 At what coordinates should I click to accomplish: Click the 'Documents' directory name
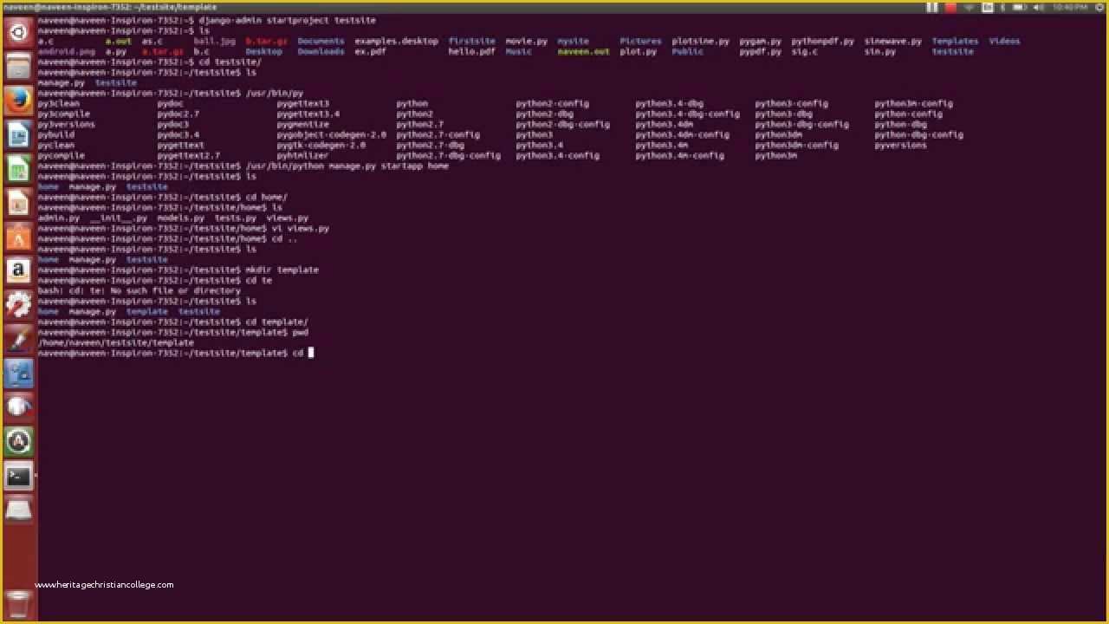click(x=321, y=41)
